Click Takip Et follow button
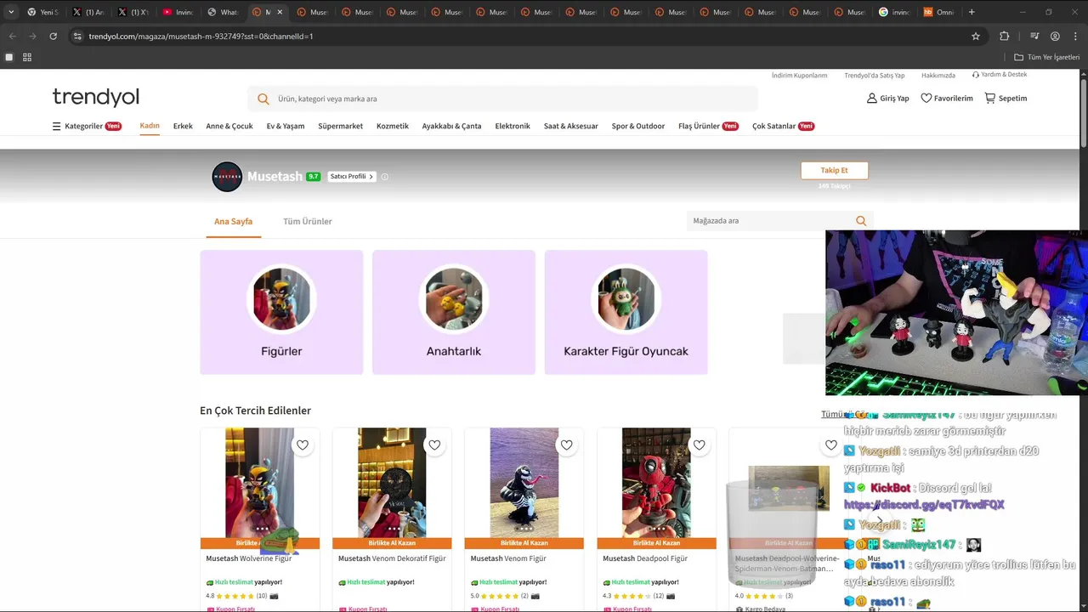The height and width of the screenshot is (612, 1088). coord(834,170)
